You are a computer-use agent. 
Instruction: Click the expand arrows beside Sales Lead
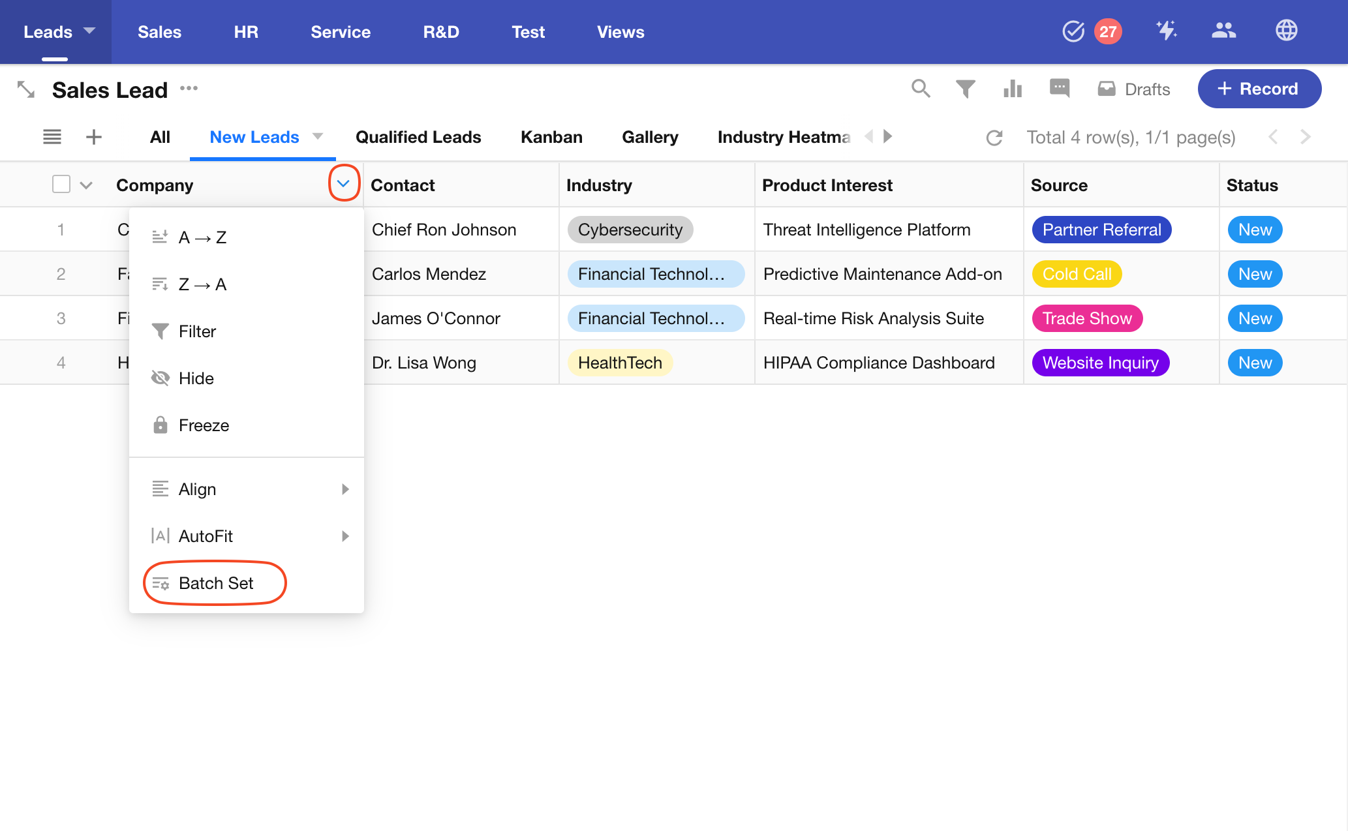[x=26, y=89]
